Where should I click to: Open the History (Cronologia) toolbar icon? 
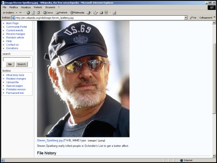click(x=89, y=13)
